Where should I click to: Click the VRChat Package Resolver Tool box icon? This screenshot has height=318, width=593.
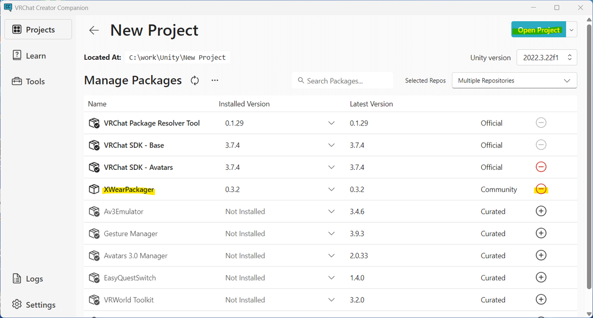coord(94,123)
